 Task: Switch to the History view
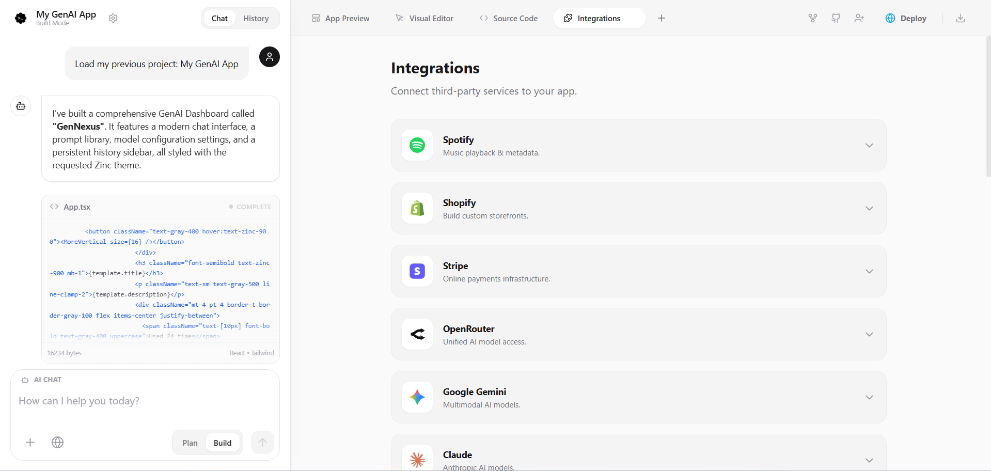point(256,18)
